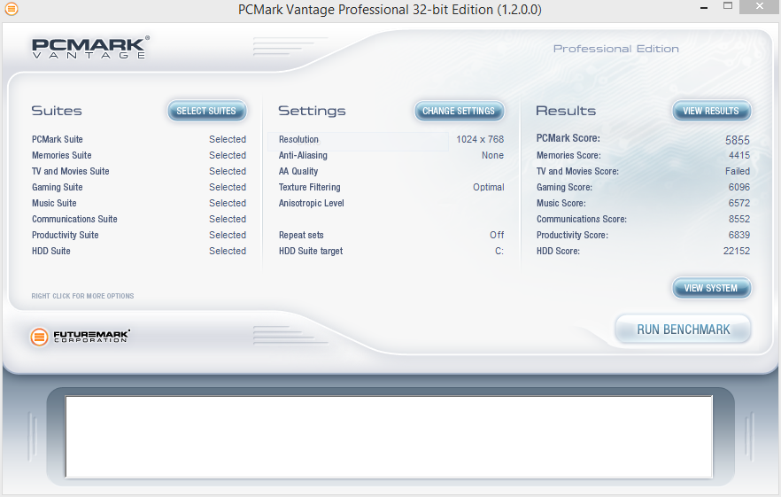Screen dimensions: 781x497
Task: Click the Professional Edition label
Action: point(616,49)
